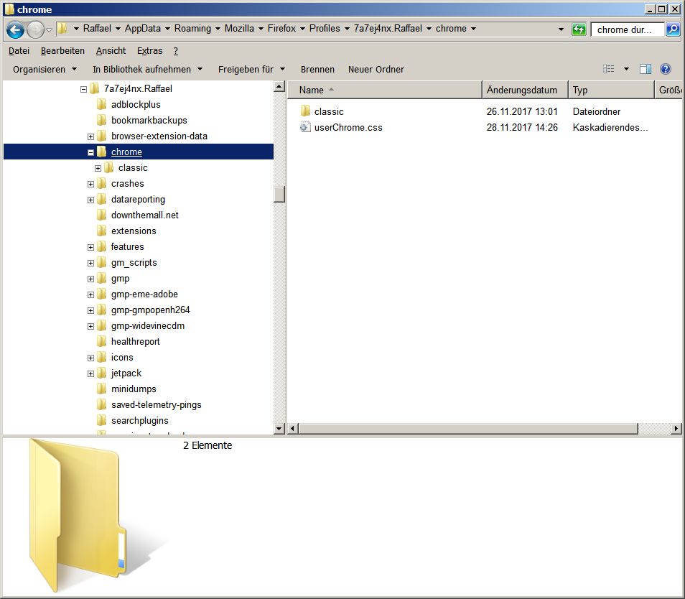The width and height of the screenshot is (685, 599).
Task: Expand the datareporting folder node
Action: pos(90,200)
